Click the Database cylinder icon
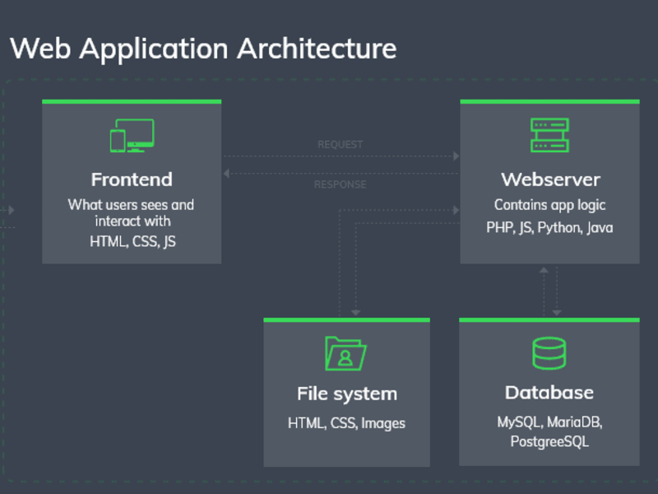658x494 pixels. (x=549, y=353)
